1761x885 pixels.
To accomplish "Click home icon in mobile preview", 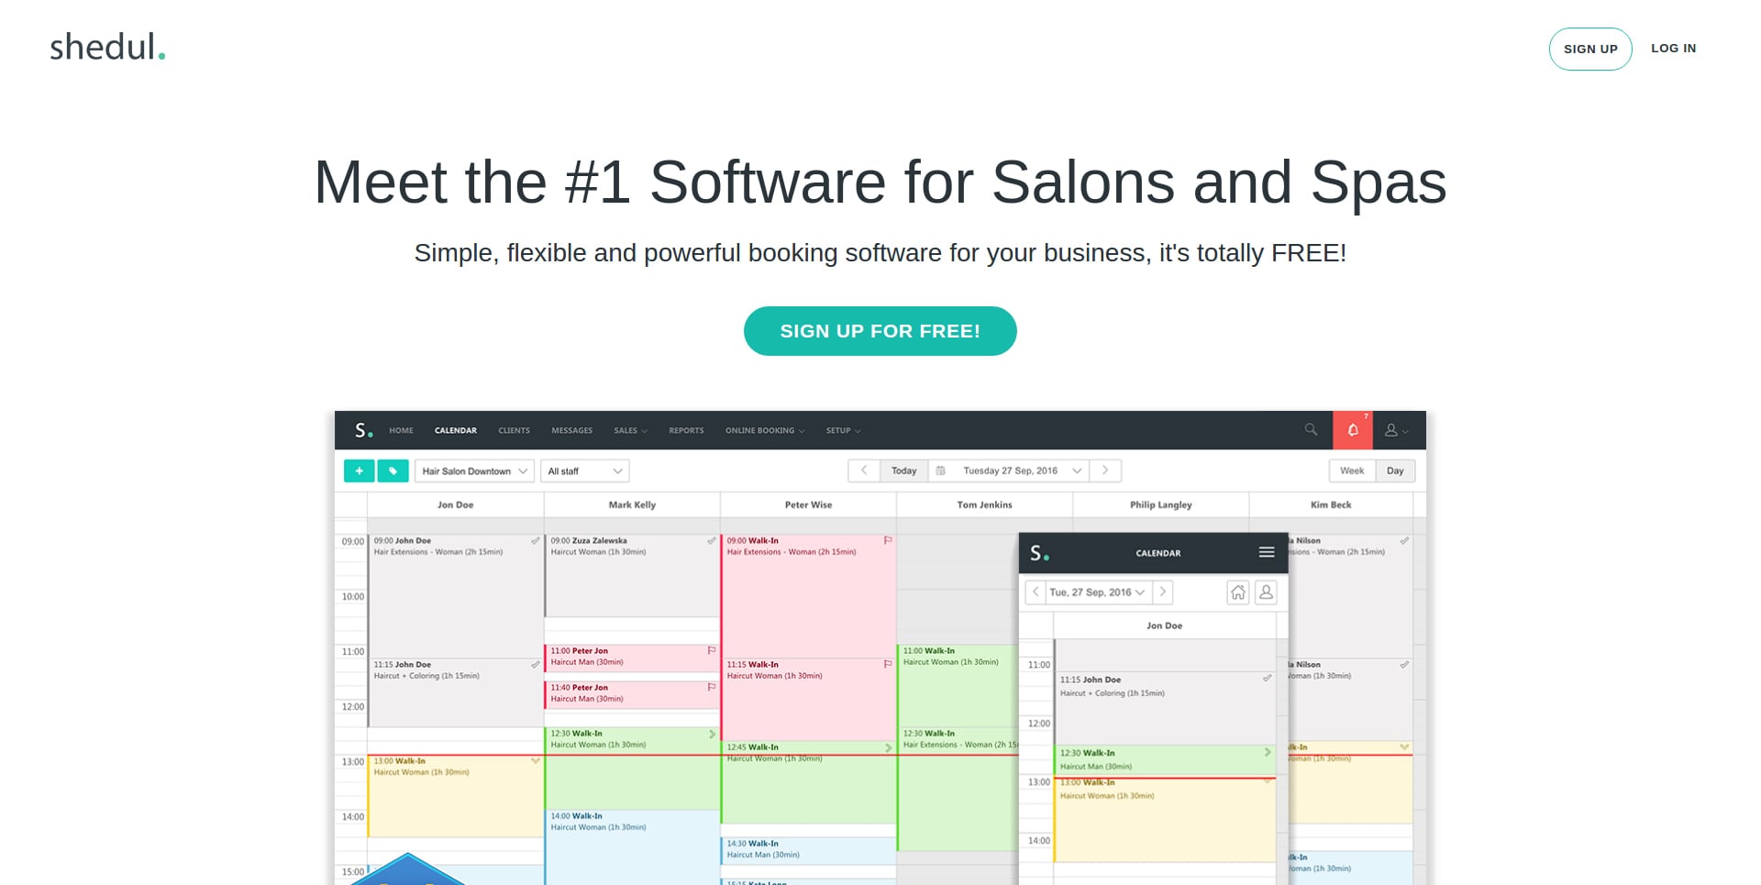I will (x=1238, y=592).
